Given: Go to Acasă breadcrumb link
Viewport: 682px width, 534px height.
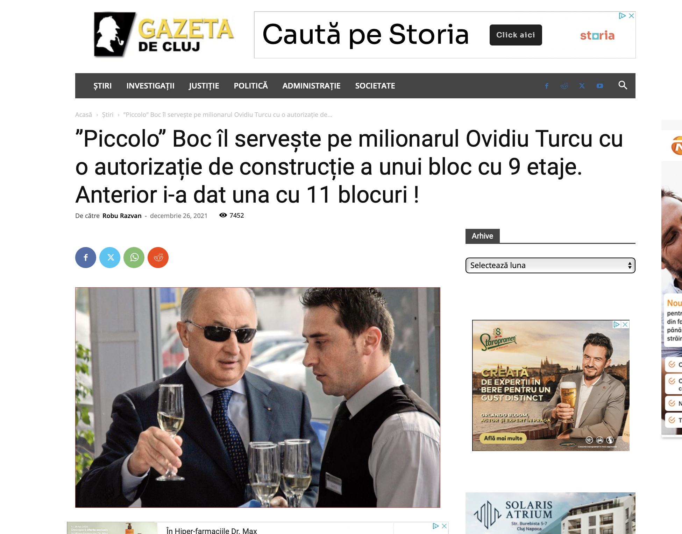Looking at the screenshot, I should click(x=84, y=115).
